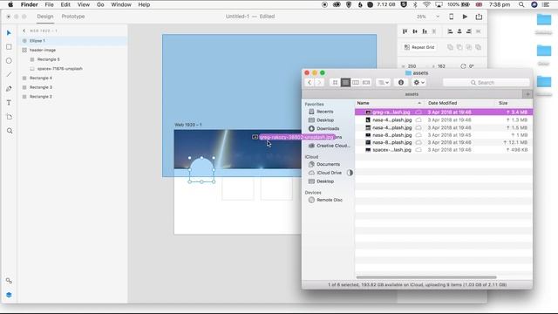Open the Finder arrange-by dropdown
558x314 pixels.
coord(384,82)
